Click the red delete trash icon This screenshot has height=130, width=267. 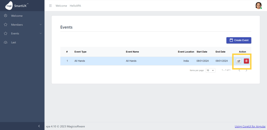[x=246, y=61]
